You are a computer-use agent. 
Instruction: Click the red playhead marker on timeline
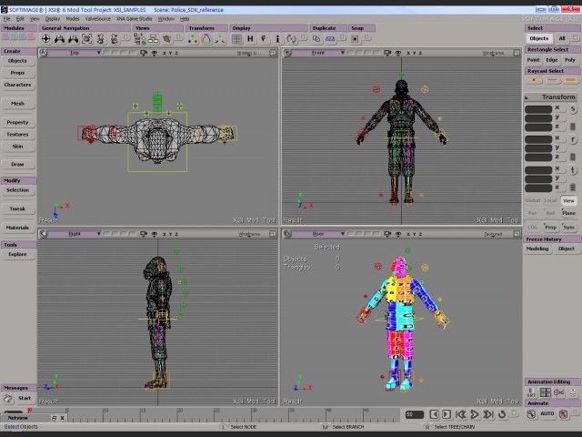pyautogui.click(x=29, y=411)
